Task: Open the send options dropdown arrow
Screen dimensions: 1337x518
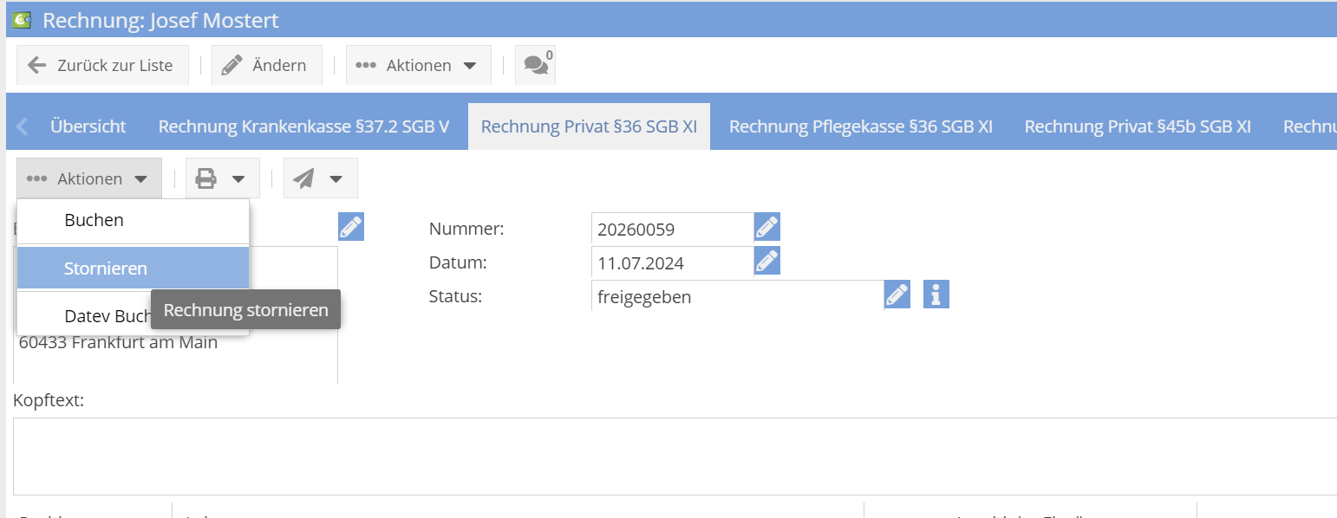Action: (336, 178)
